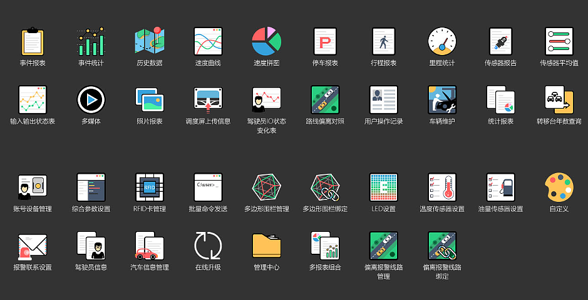Open the 汽车信息管理 red car icon
The height and width of the screenshot is (300, 588).
[150, 246]
